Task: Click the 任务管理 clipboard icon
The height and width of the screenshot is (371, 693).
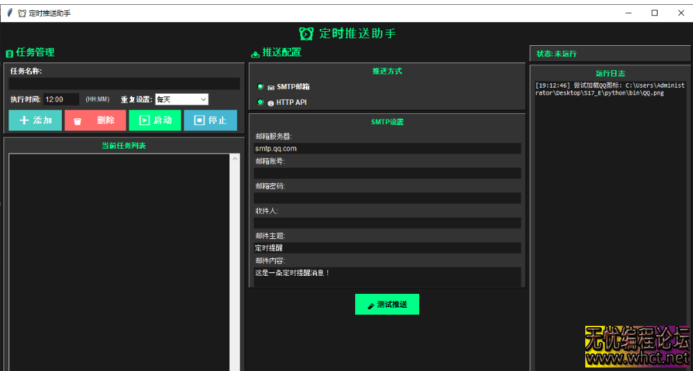Action: pos(9,53)
